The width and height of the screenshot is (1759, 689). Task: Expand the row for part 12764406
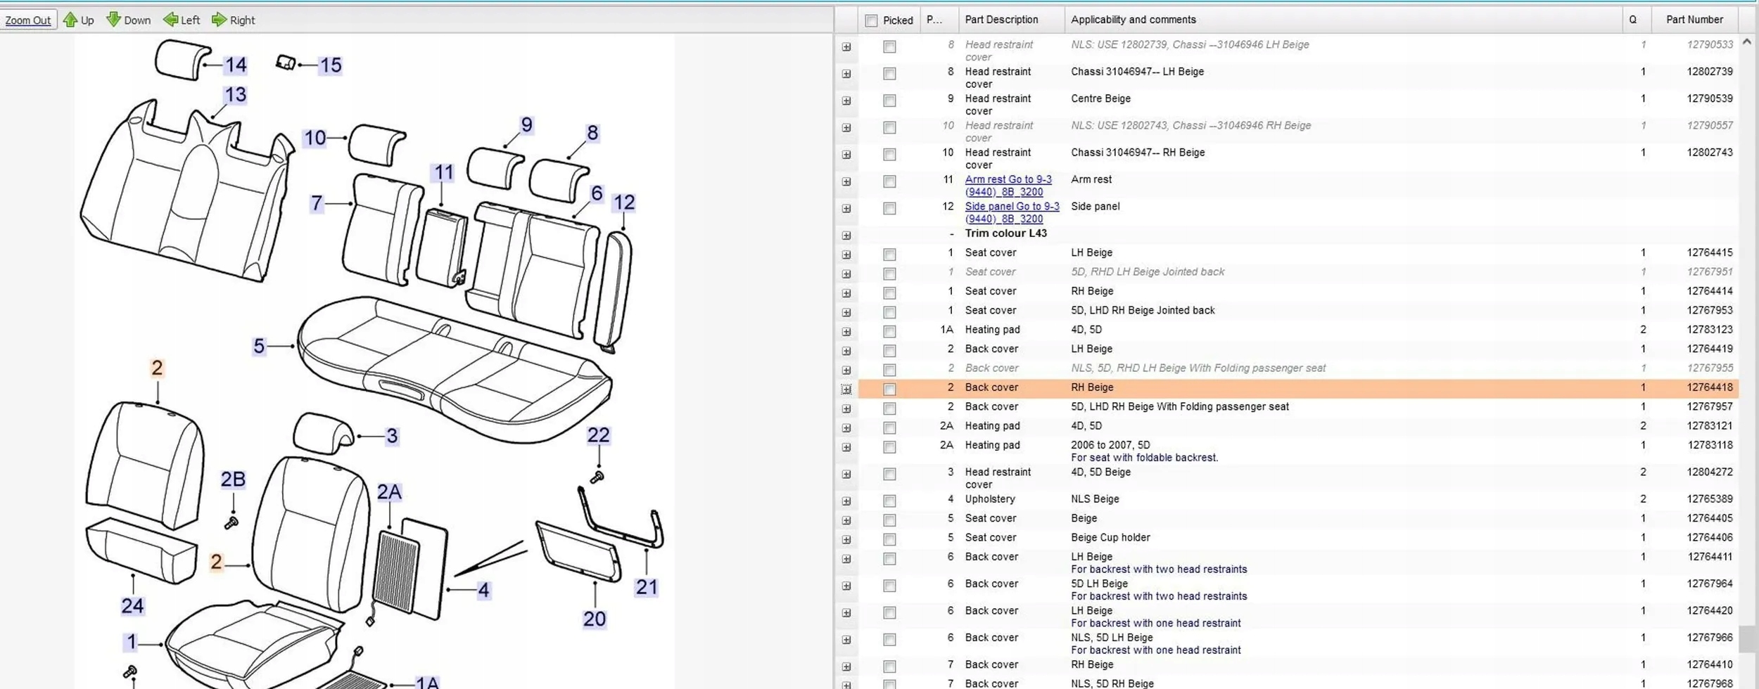(846, 540)
